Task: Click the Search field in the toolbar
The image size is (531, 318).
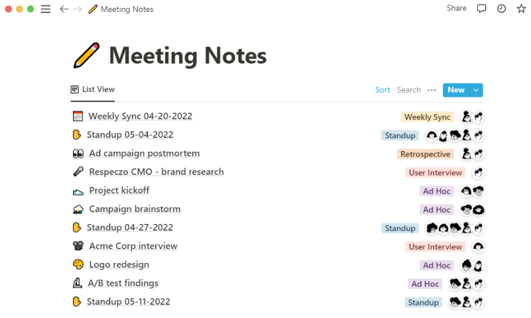Action: [x=408, y=90]
